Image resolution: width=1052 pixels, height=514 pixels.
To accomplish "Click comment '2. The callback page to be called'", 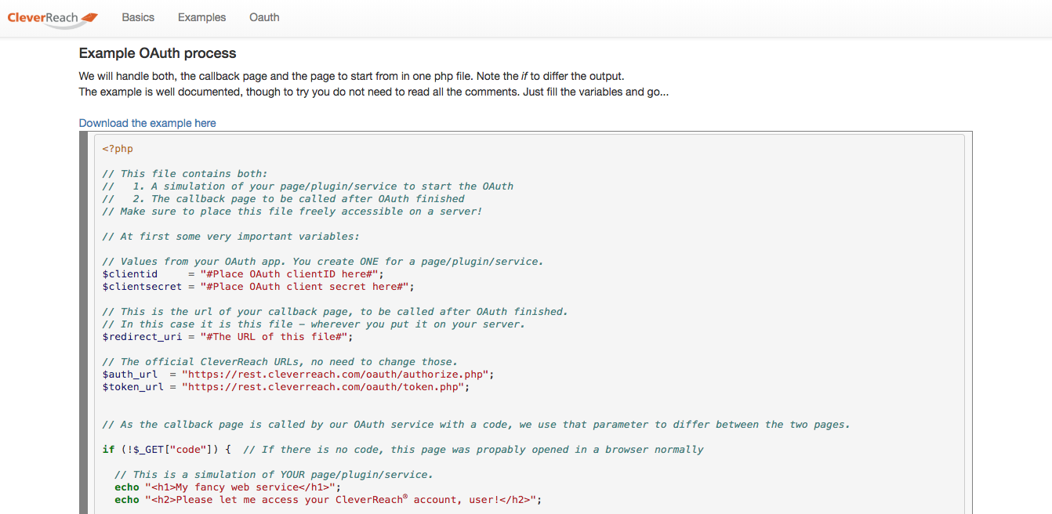I will (x=284, y=198).
